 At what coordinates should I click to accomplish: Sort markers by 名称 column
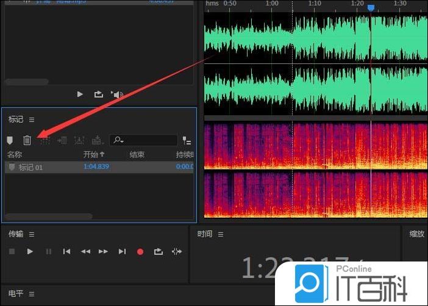(x=15, y=154)
